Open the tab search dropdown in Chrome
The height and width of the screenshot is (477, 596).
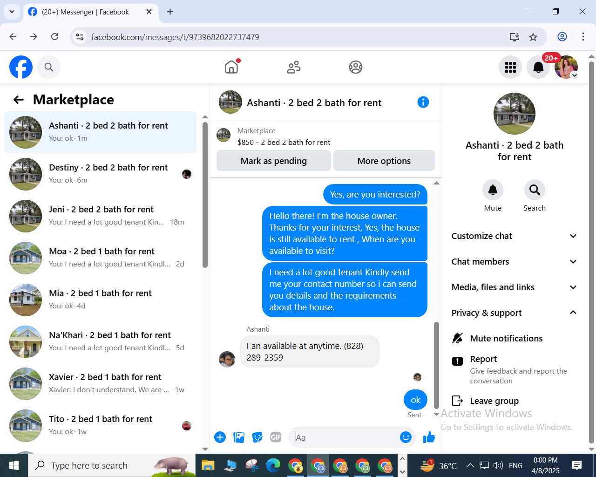[x=12, y=12]
